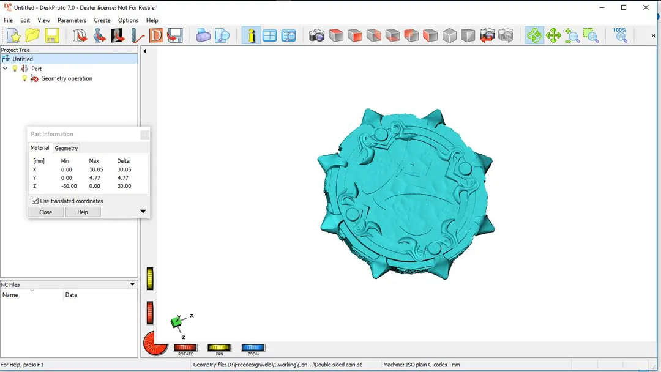Activate the Zoom Window selection icon
The height and width of the screenshot is (372, 661).
591,36
